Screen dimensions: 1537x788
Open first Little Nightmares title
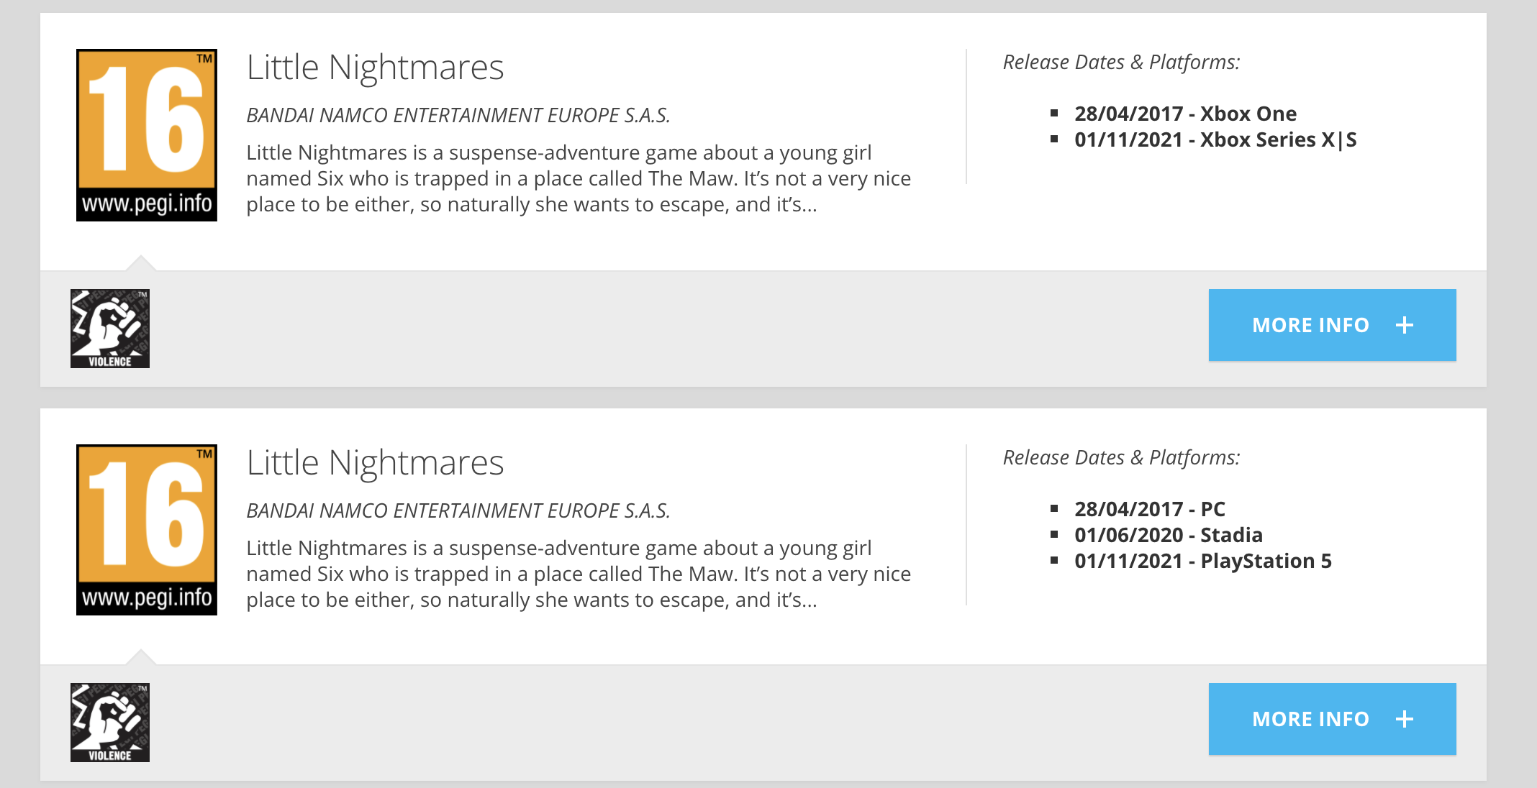point(375,68)
